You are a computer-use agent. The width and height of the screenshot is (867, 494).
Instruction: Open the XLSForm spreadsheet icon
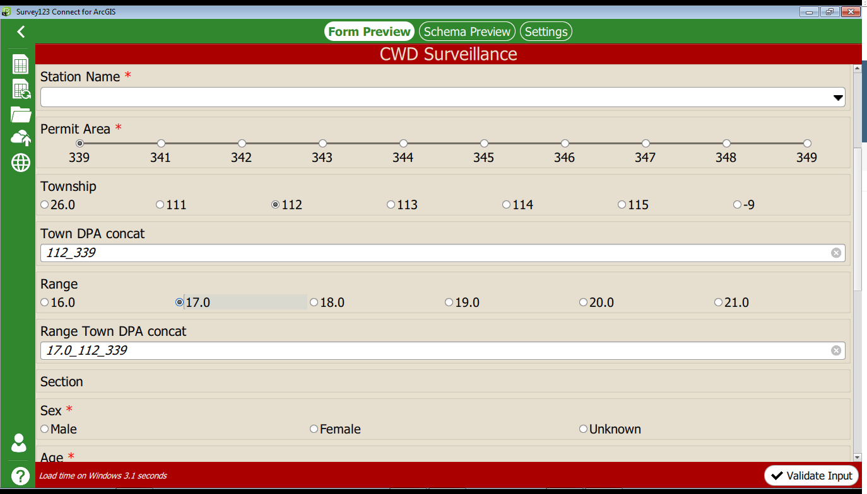pyautogui.click(x=21, y=64)
